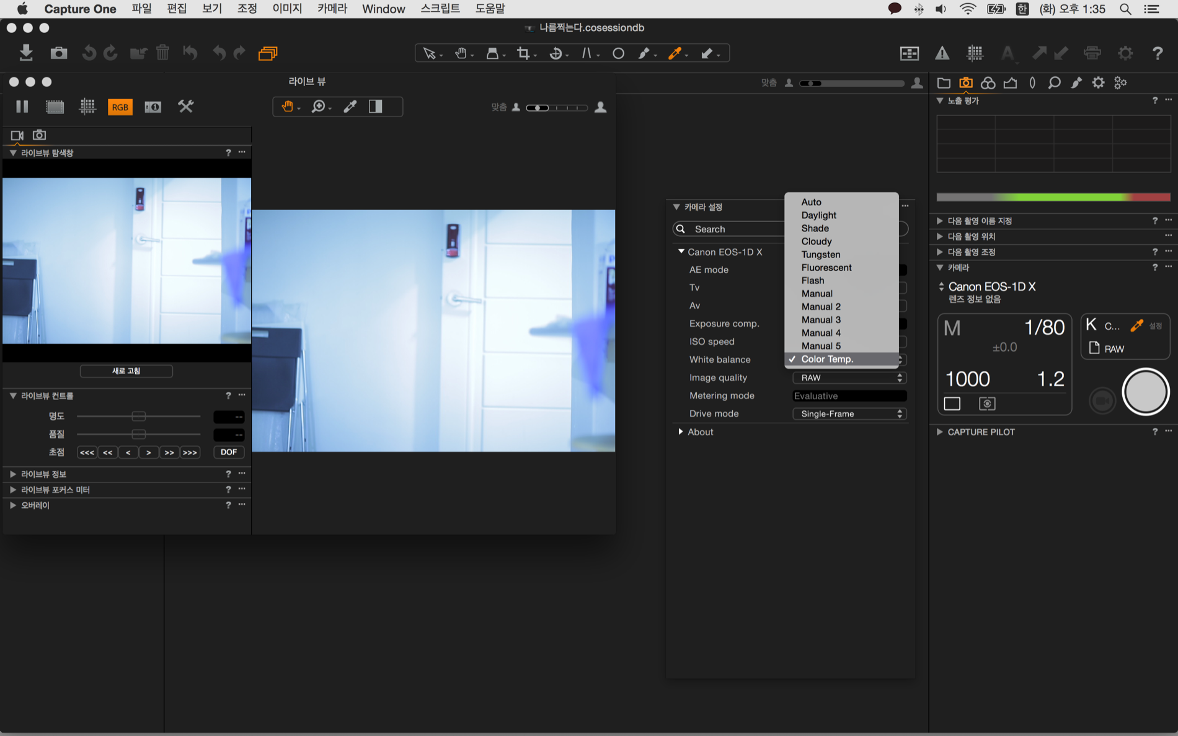Click the camera capture icon in toolbar
Viewport: 1178px width, 736px height.
[x=59, y=53]
